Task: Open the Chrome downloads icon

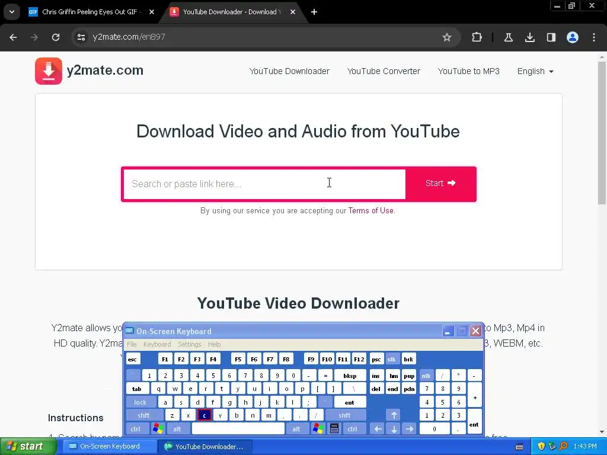Action: 529,37
